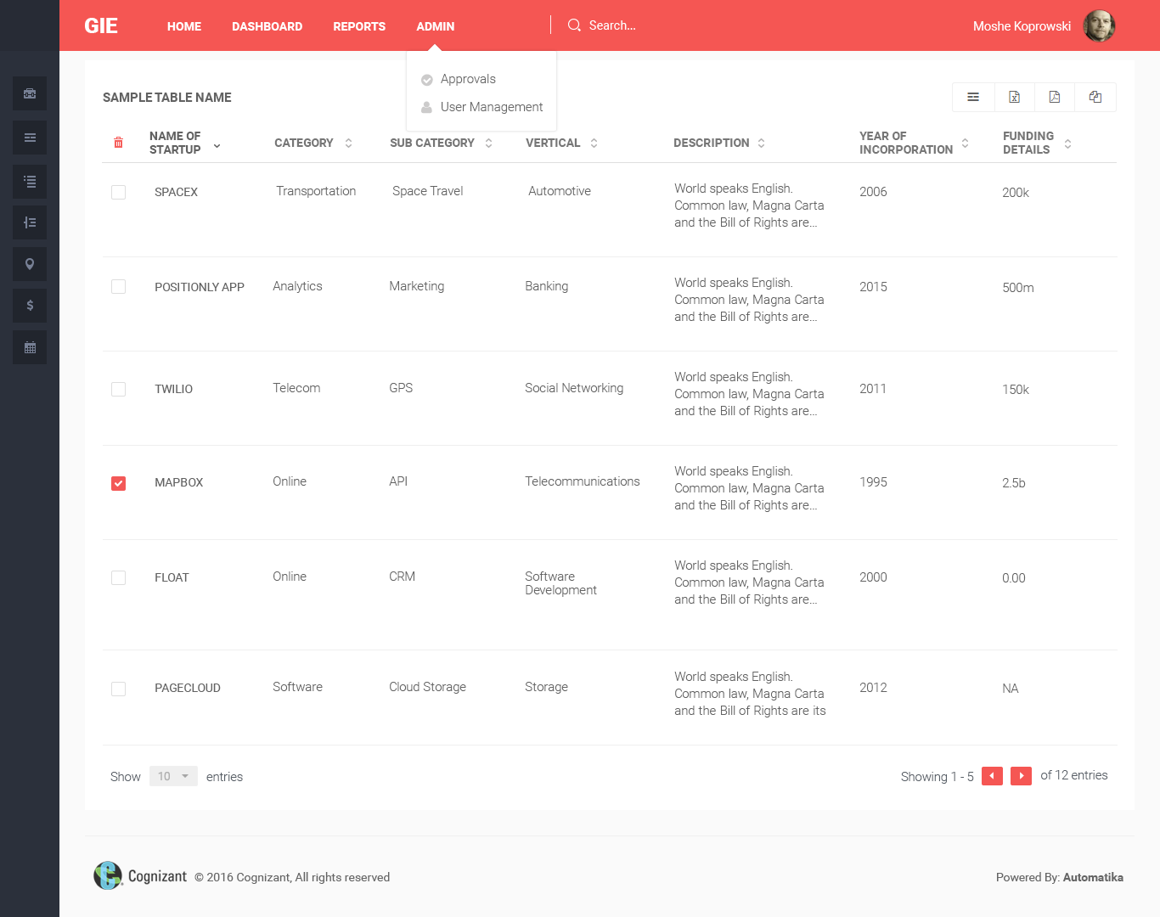This screenshot has height=917, width=1160.
Task: Select the FLOAT row checkbox
Action: (x=118, y=577)
